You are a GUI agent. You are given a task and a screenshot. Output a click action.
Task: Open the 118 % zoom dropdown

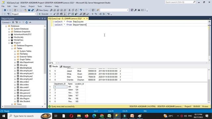56,63
